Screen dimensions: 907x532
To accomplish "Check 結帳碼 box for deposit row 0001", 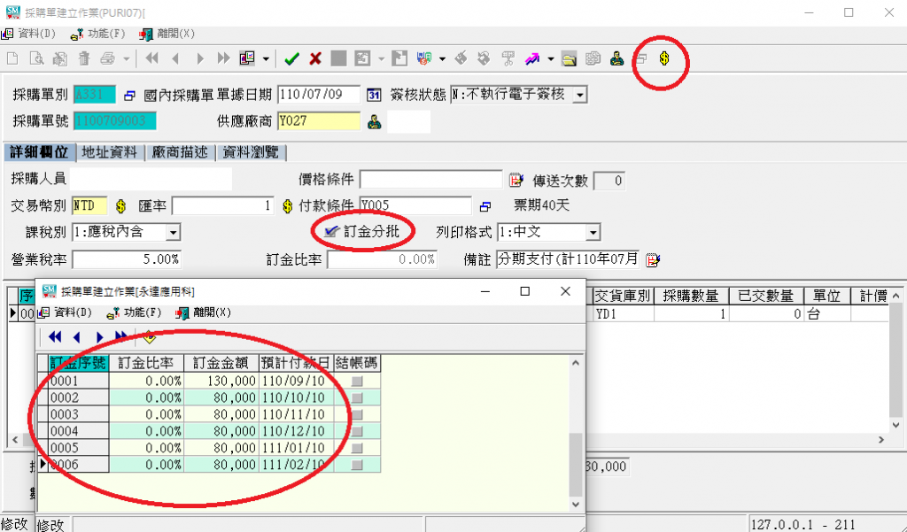I will coord(357,381).
